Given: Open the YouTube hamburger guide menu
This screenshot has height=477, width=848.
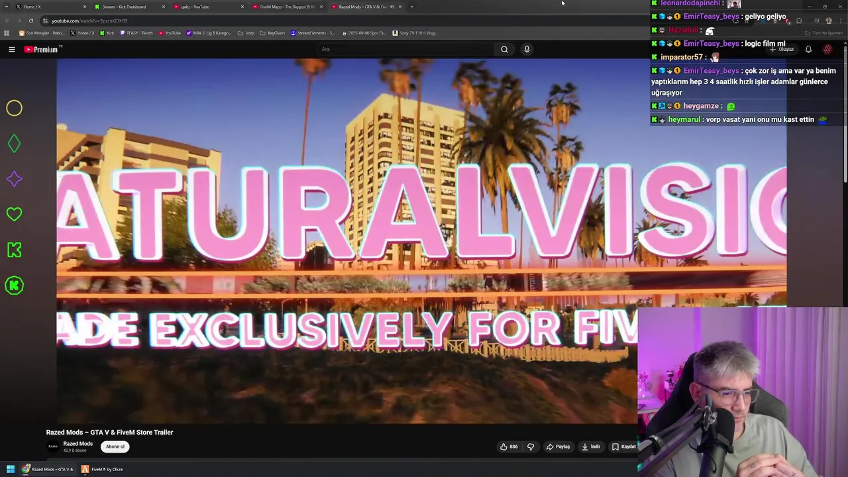Looking at the screenshot, I should coord(12,49).
